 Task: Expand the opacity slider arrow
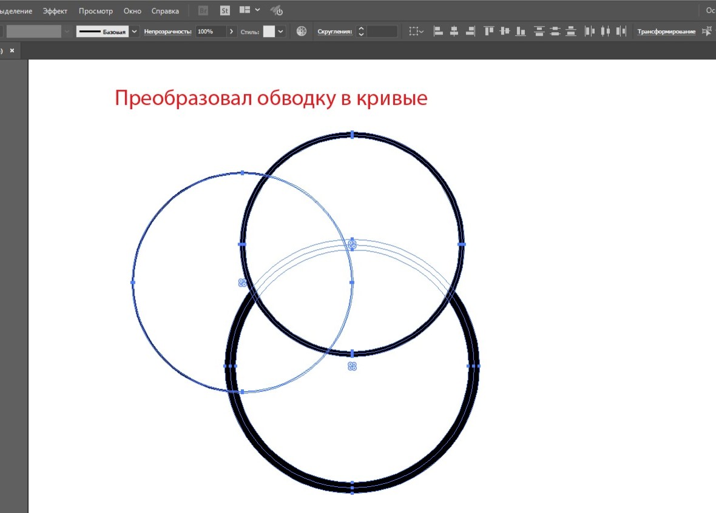(232, 32)
